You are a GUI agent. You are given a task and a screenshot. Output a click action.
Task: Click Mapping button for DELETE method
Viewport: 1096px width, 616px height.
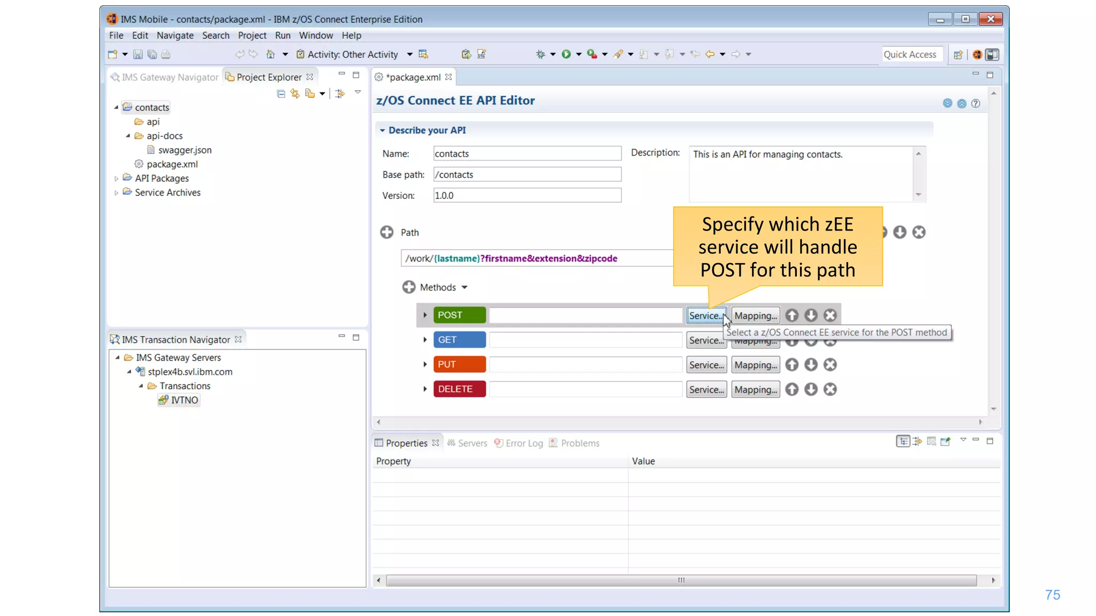coord(755,389)
